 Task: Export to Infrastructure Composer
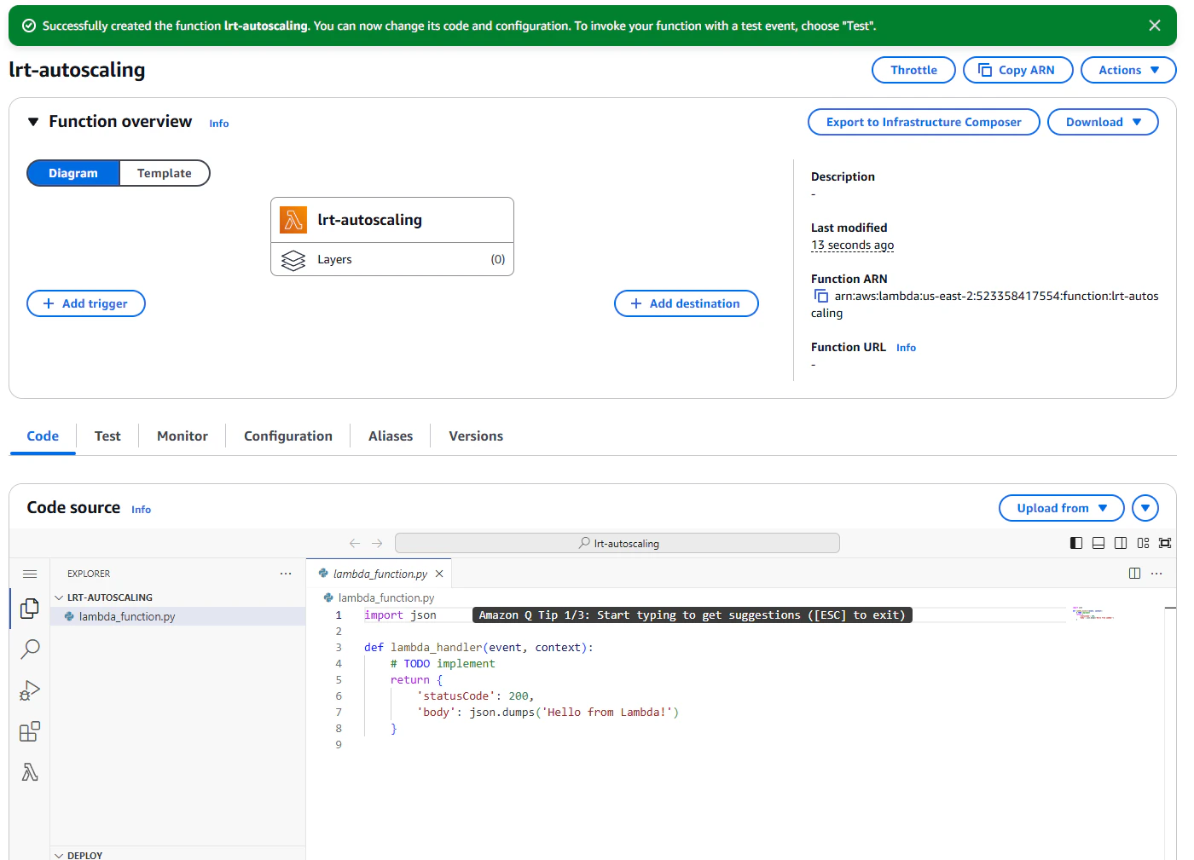(x=924, y=122)
